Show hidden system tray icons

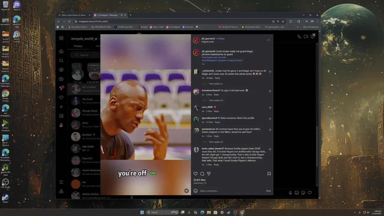click(x=355, y=212)
